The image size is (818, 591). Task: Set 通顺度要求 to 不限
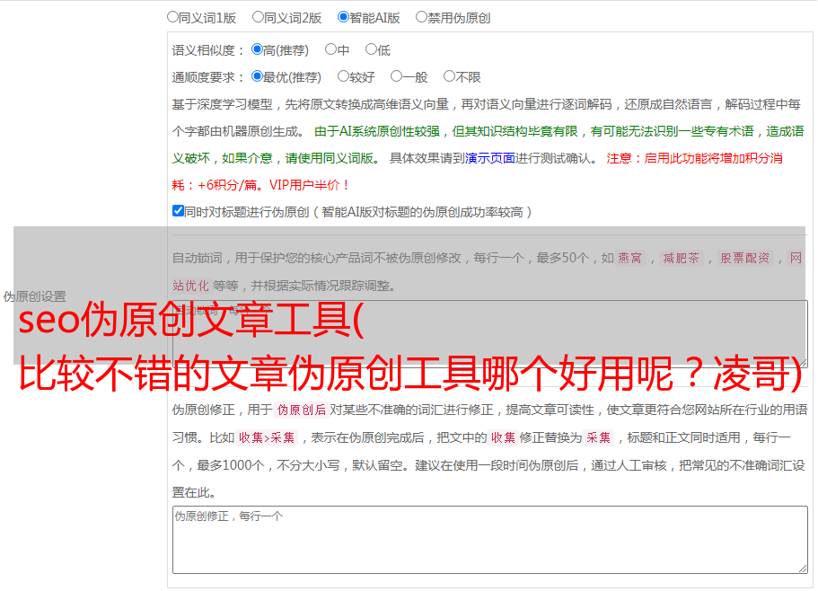(x=449, y=76)
